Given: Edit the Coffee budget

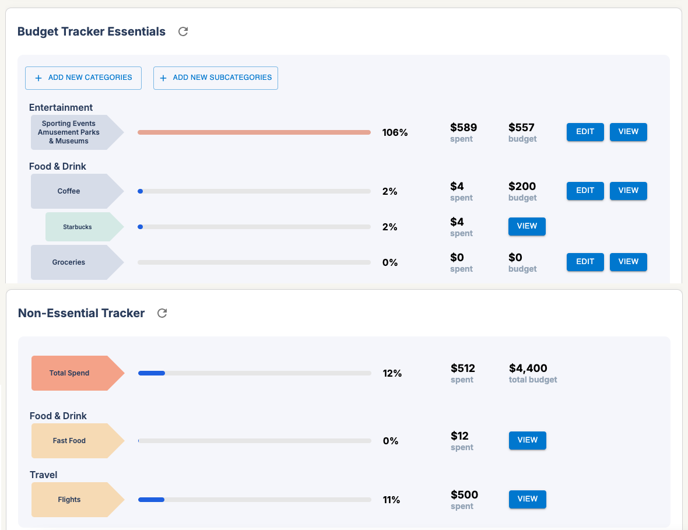Looking at the screenshot, I should 585,191.
